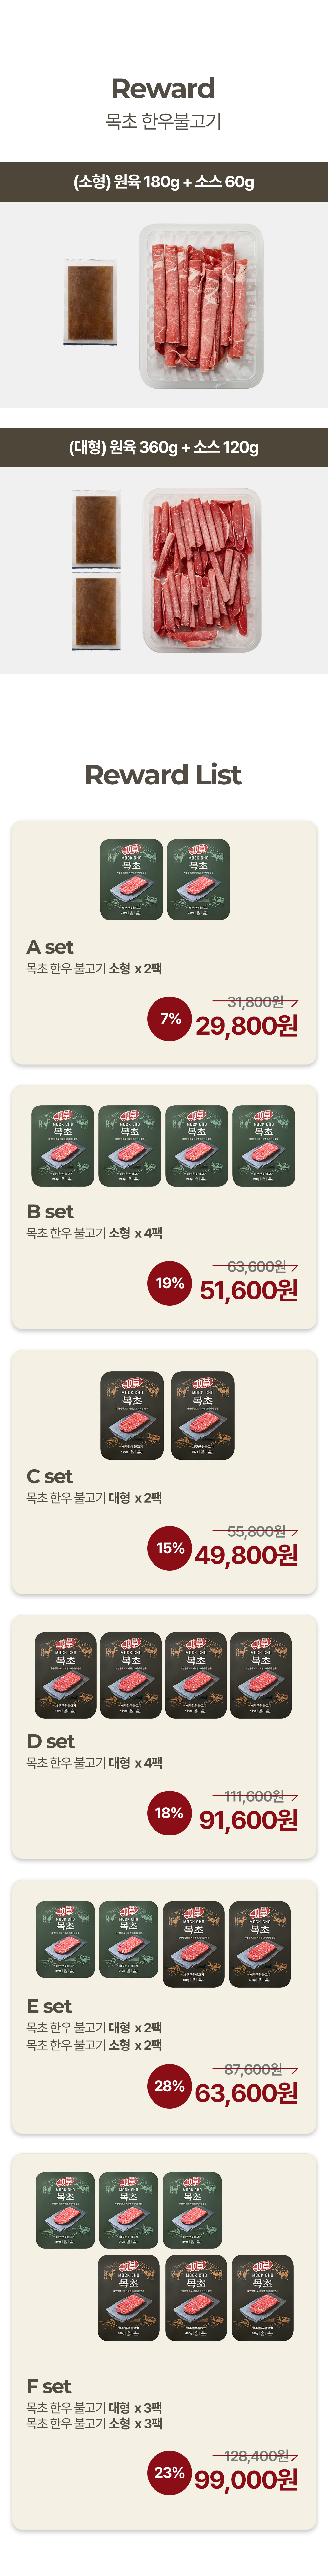
Task: Click the 28% discount badge
Action: 170,2078
